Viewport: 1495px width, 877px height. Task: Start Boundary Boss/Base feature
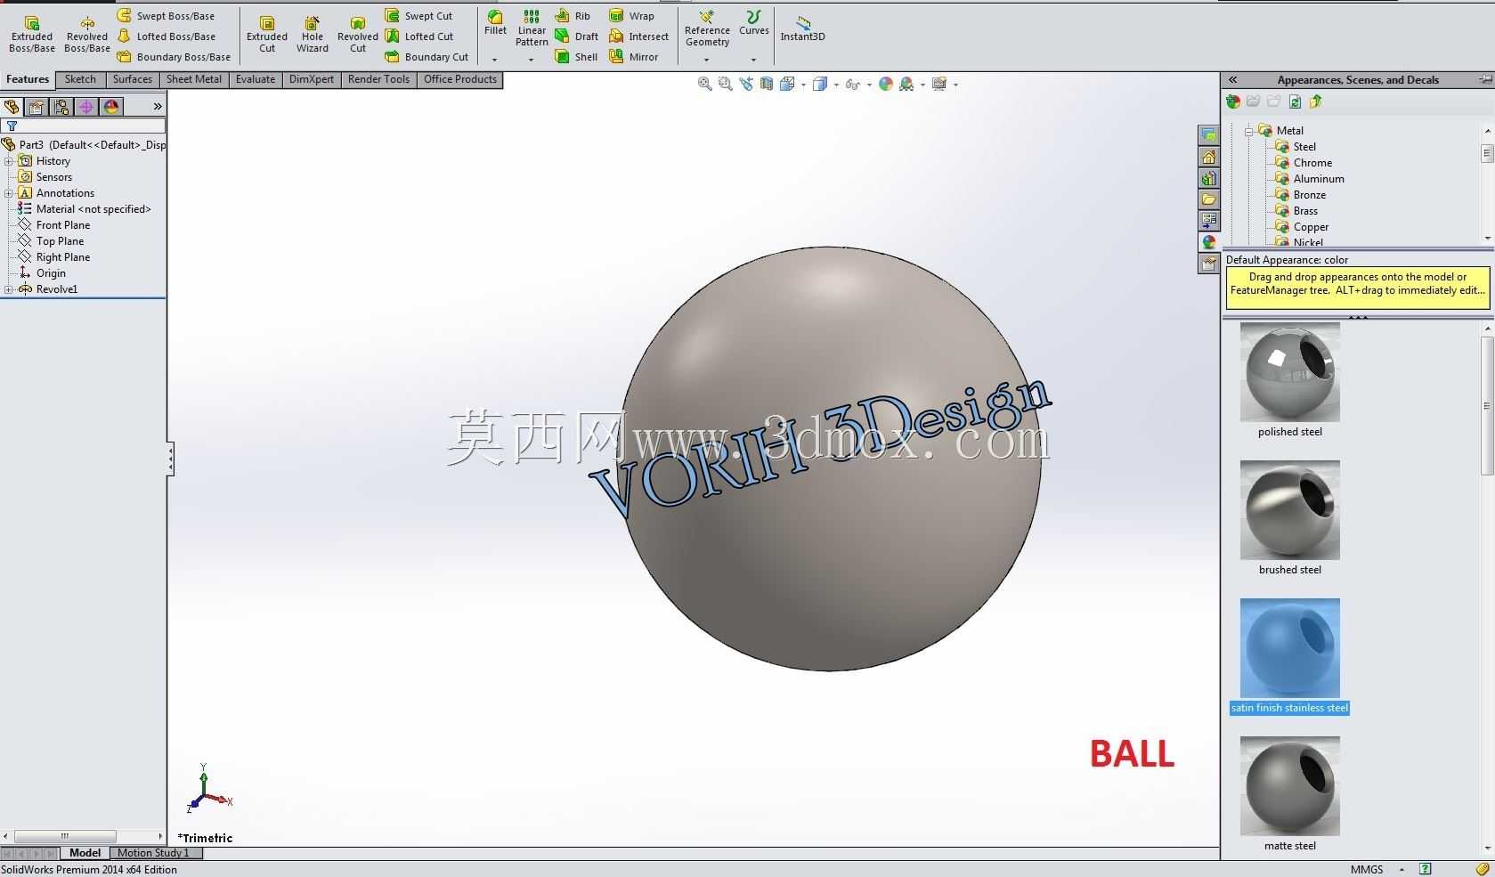pos(175,57)
